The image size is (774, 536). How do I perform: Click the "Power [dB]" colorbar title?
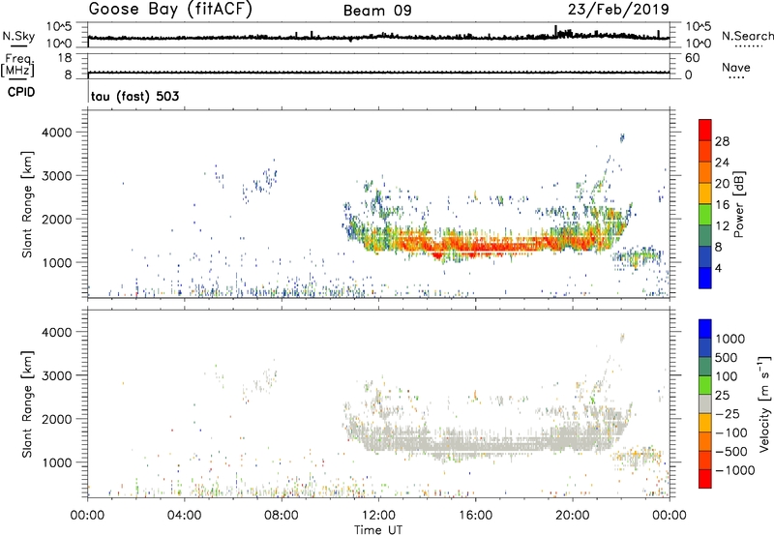coord(738,204)
